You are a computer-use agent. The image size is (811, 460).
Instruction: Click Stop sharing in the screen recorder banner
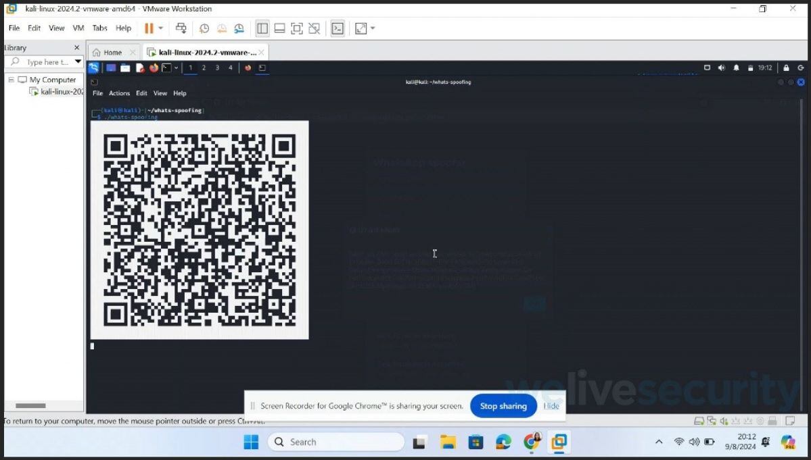click(503, 406)
